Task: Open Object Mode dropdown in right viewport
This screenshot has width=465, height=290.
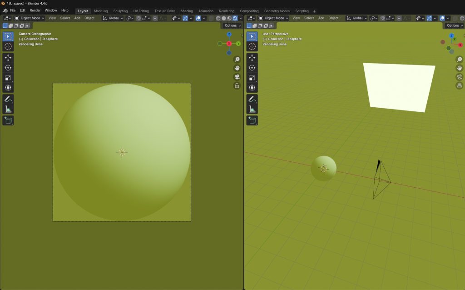Action: click(x=273, y=18)
